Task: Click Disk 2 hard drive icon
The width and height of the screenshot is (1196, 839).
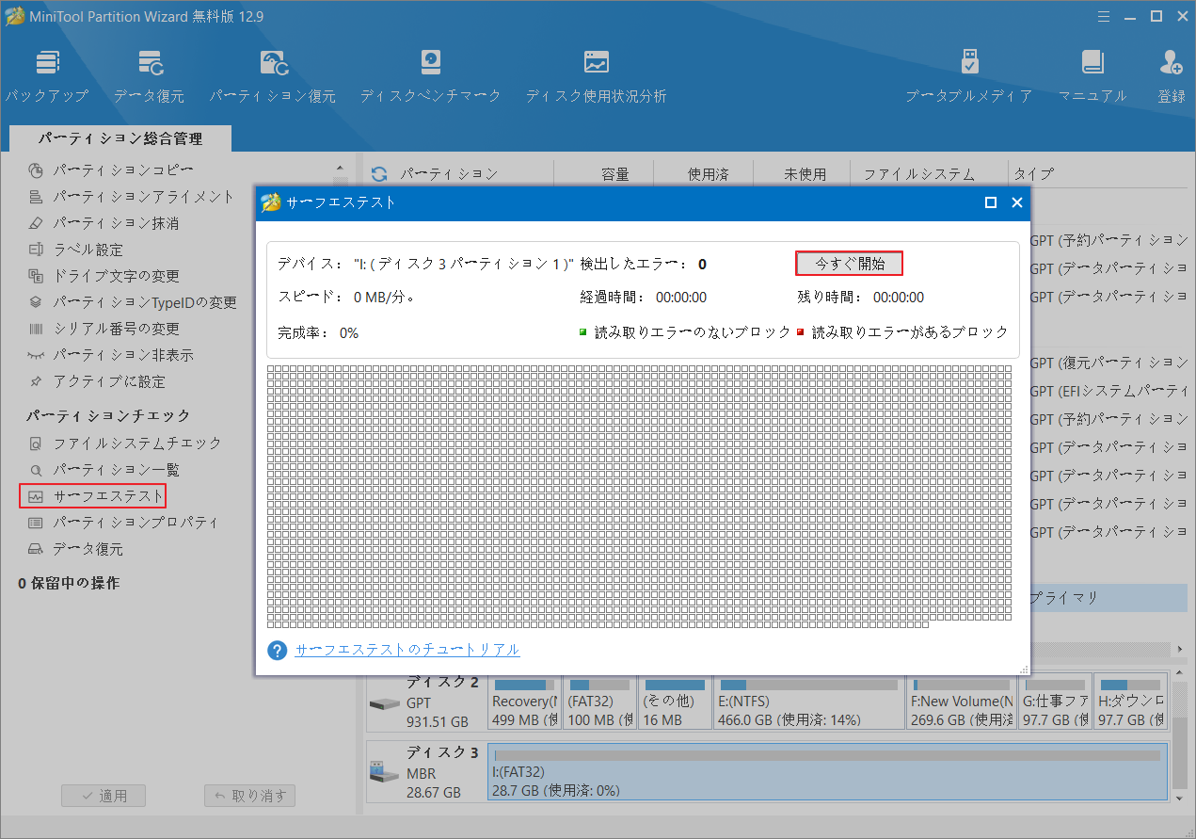Action: tap(384, 704)
